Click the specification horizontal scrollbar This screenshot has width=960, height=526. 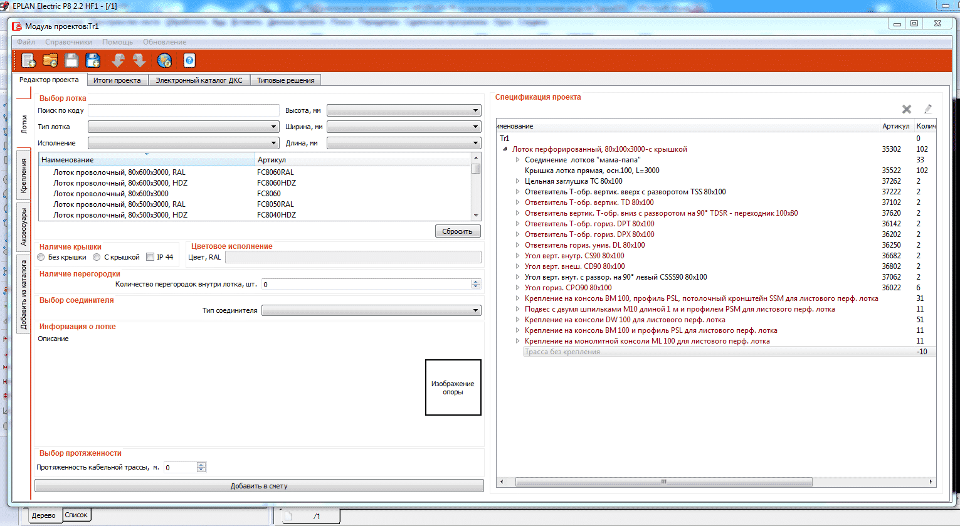[663, 482]
